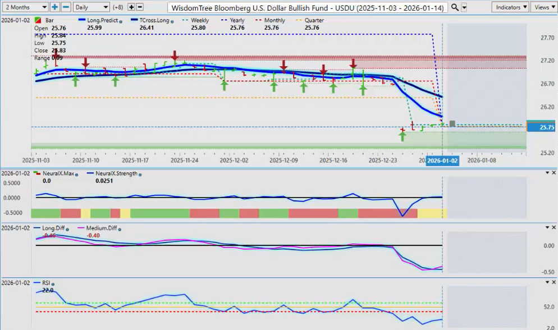Zoom out time range with blue minus

(66, 7)
